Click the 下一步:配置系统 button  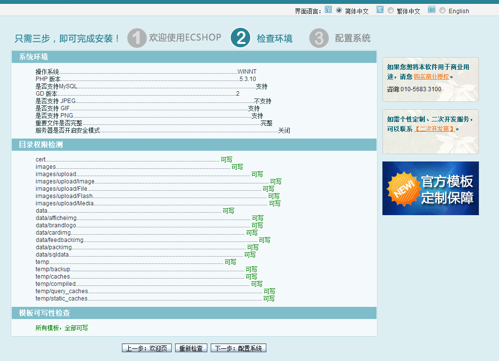(x=239, y=348)
